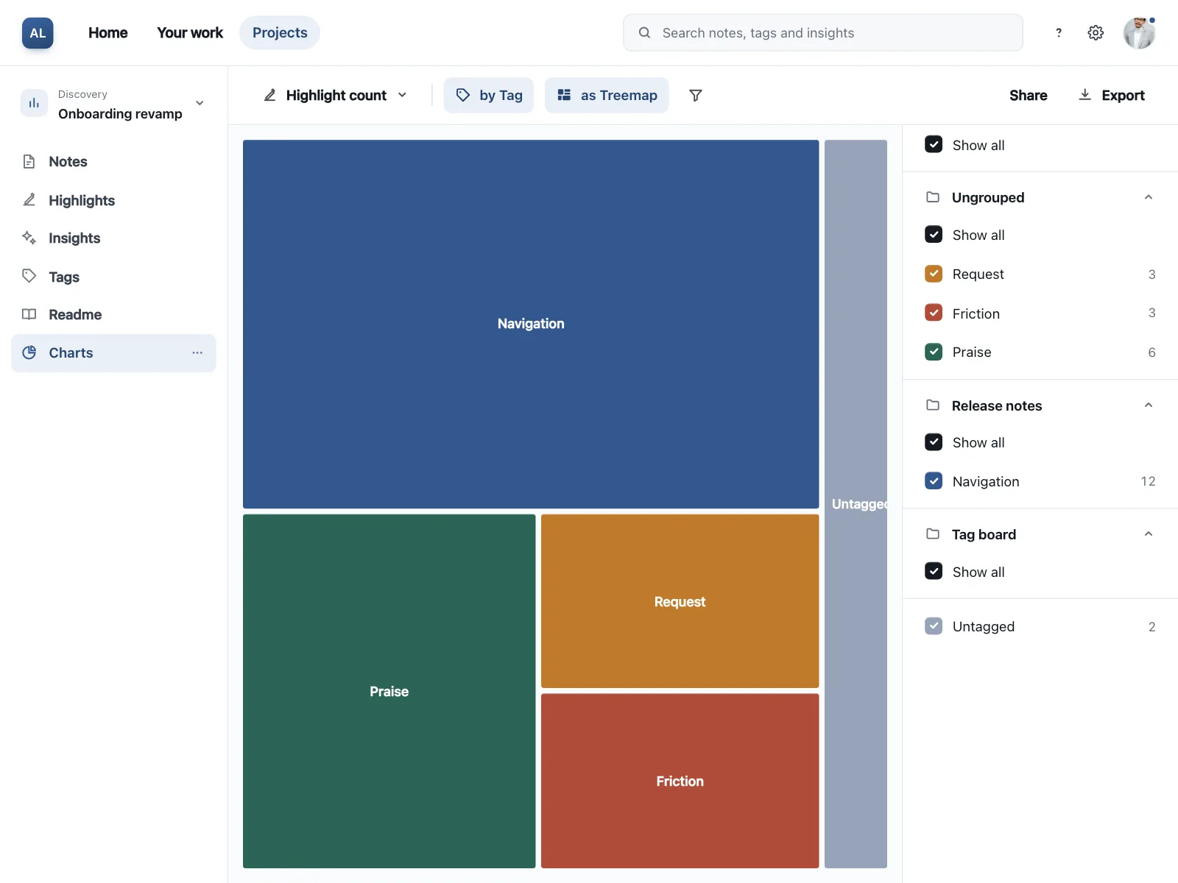
Task: Click the Untagged count 2
Action: pos(1151,626)
